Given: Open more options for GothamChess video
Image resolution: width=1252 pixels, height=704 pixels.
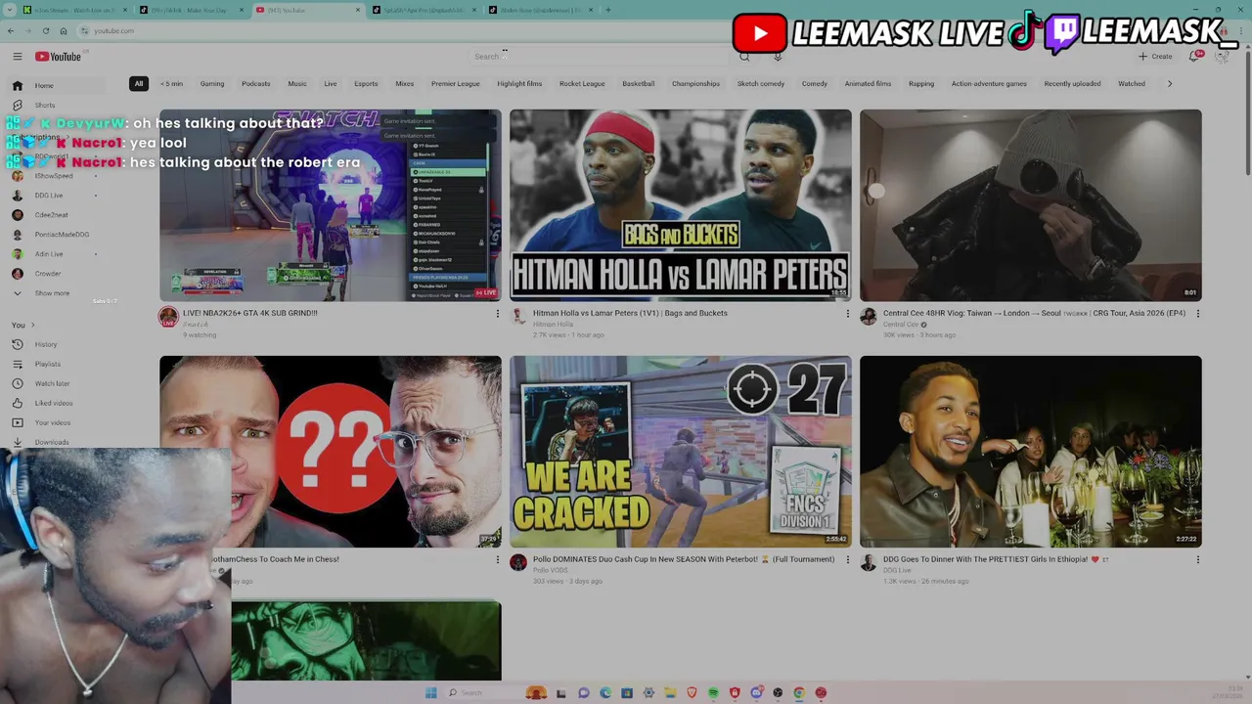Looking at the screenshot, I should click(497, 560).
